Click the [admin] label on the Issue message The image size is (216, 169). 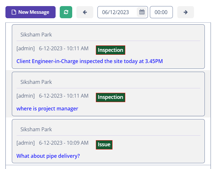point(26,143)
